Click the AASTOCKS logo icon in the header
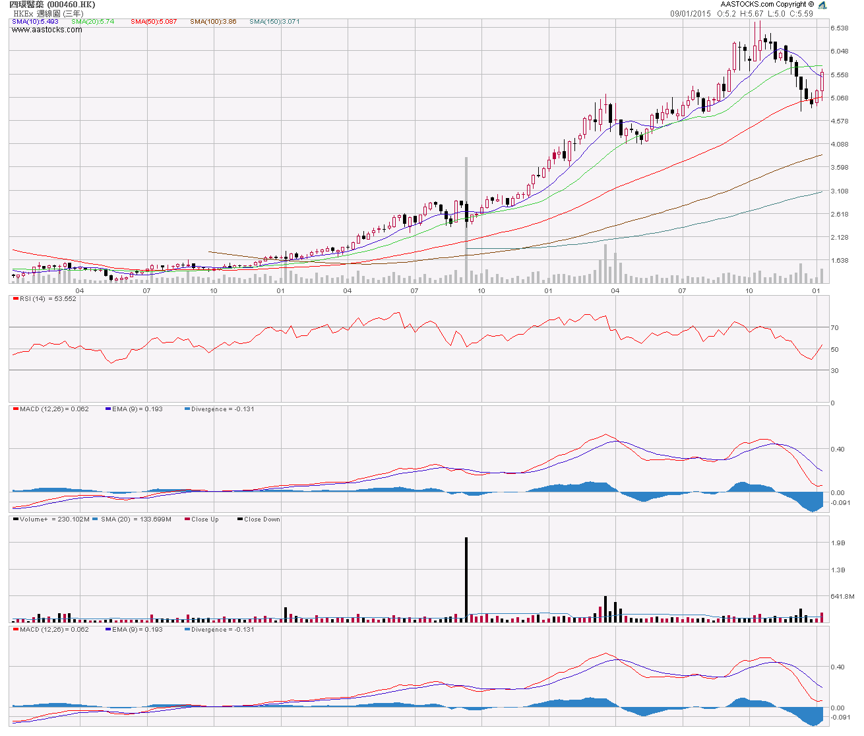864x736 pixels. tap(822, 5)
